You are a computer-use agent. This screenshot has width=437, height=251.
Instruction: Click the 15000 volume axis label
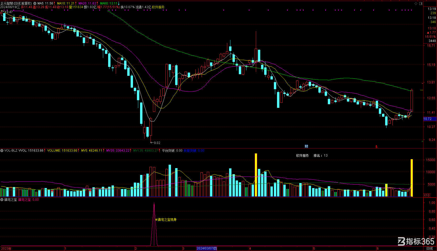click(x=431, y=160)
